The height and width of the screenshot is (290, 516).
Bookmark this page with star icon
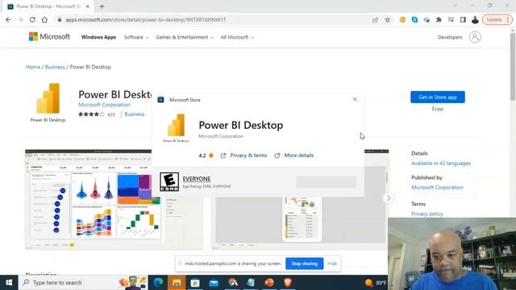[388, 19]
